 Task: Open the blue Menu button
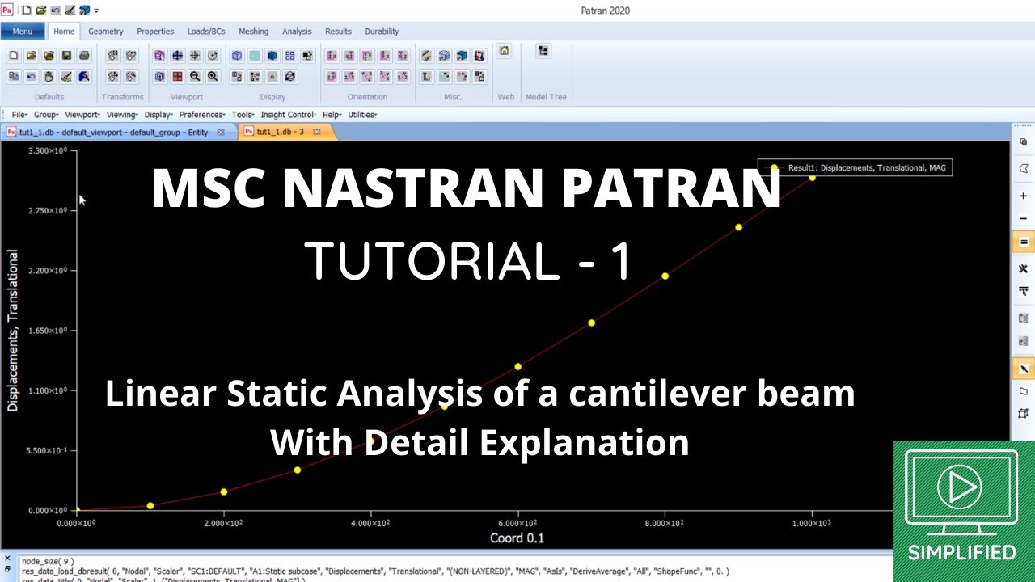tap(23, 32)
